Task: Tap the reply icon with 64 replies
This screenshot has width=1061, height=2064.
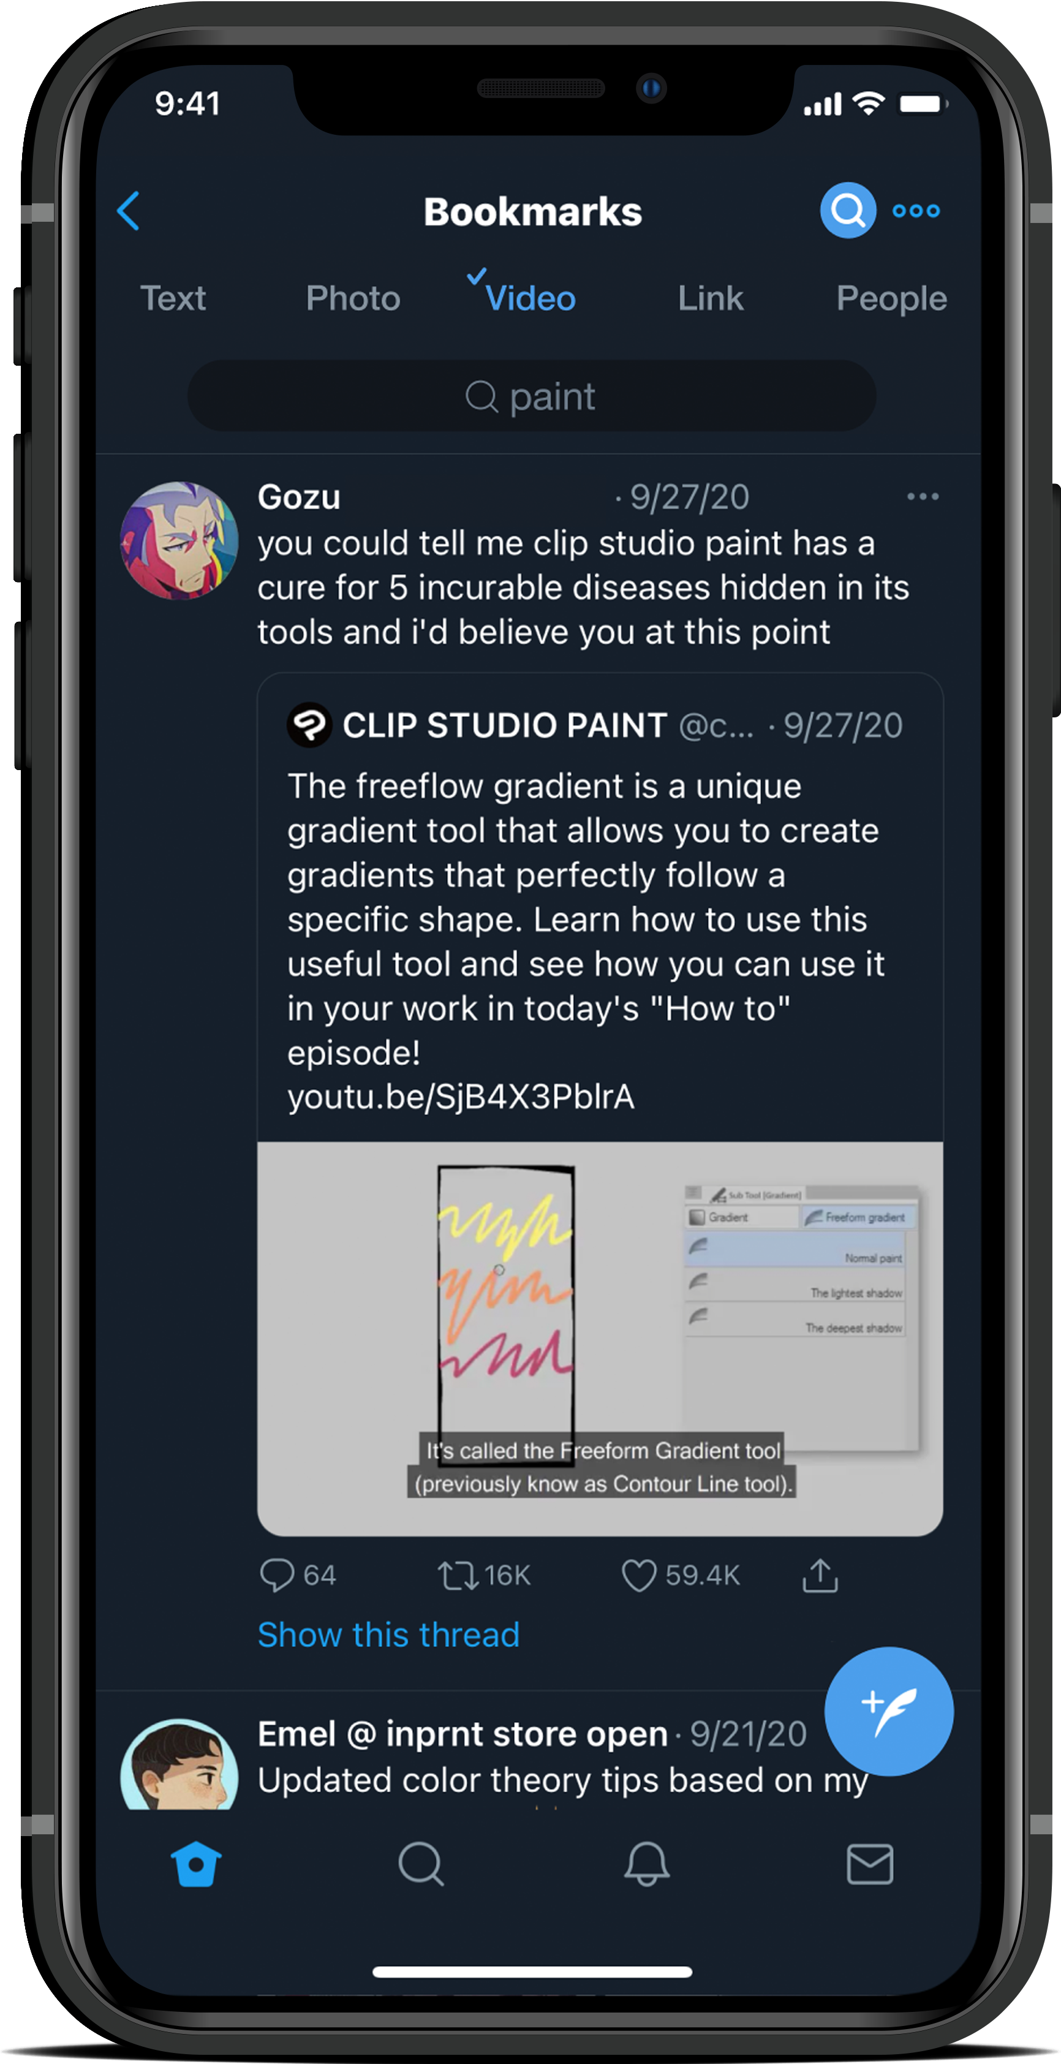Action: [278, 1575]
